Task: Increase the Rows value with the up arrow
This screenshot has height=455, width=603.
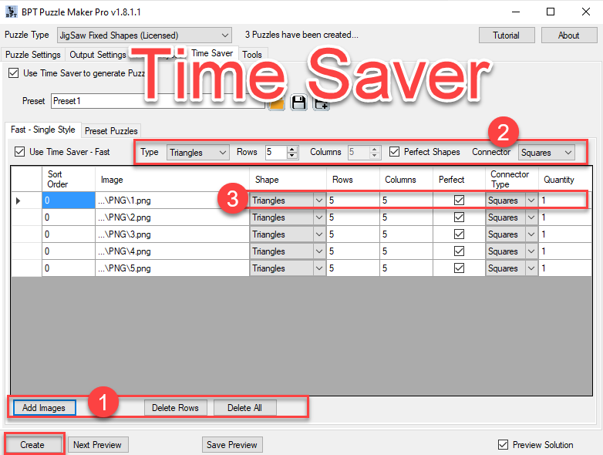Action: pyautogui.click(x=291, y=149)
